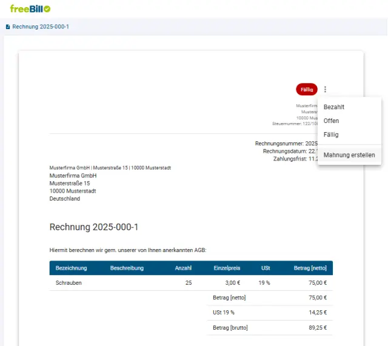The width and height of the screenshot is (388, 346).
Task: Click the Betrag [netto] column header
Action: point(310,268)
